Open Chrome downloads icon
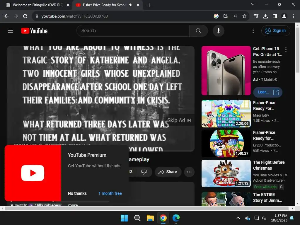300x225 pixels. click(x=265, y=16)
